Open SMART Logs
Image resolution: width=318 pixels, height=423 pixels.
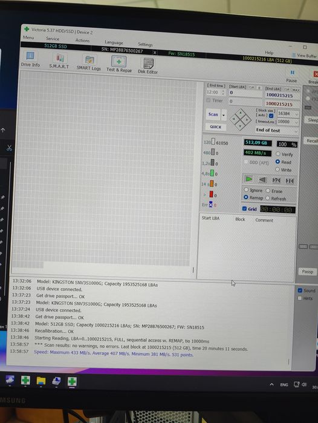[89, 63]
